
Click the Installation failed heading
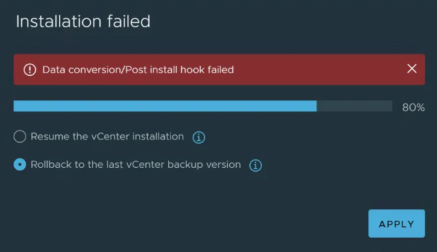(x=83, y=22)
